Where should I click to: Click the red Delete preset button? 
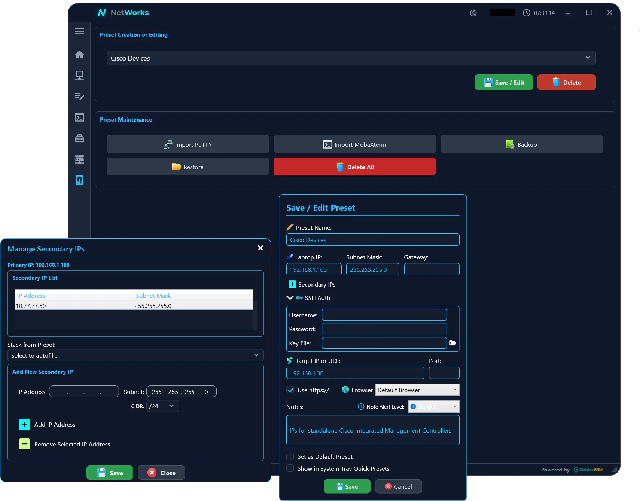(x=567, y=82)
